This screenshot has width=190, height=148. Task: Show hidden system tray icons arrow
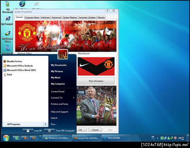[157, 138]
